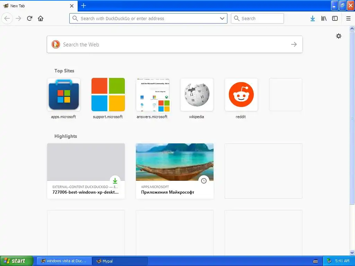
Task: Click the page scrollbar up arrow
Action: tap(352, 29)
